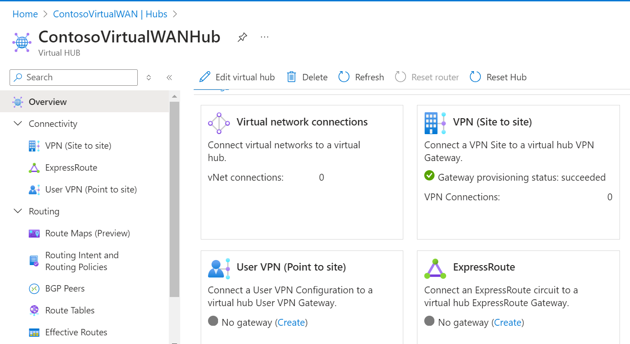Click the VPN (Site to site) card building icon

pyautogui.click(x=435, y=123)
